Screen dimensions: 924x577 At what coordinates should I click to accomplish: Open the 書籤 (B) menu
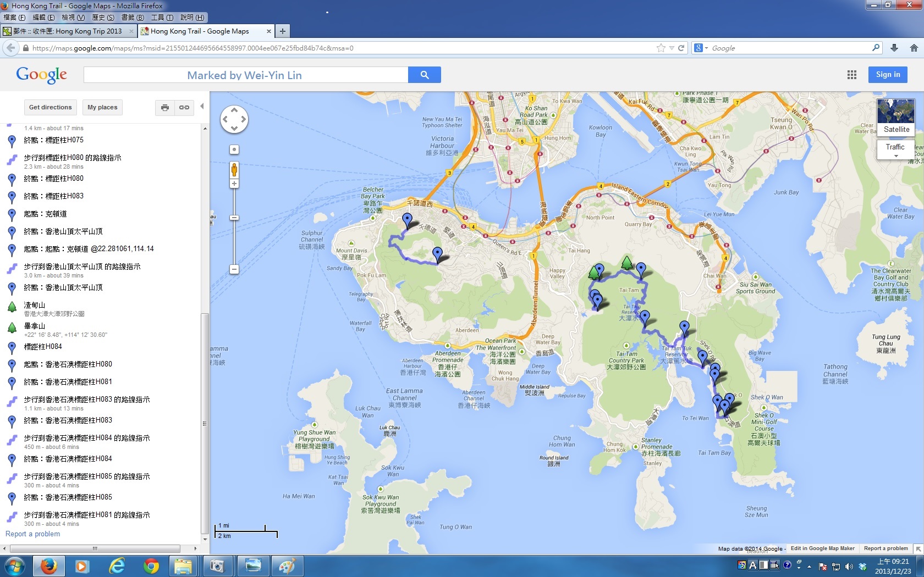click(133, 18)
